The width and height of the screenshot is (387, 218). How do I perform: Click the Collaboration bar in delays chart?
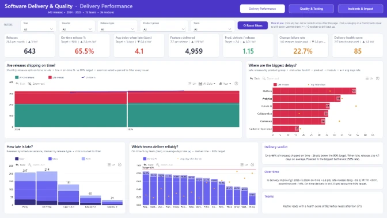[301, 114]
